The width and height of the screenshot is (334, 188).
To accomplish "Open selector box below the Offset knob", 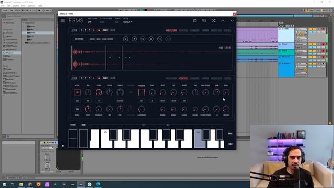I will (x=163, y=101).
